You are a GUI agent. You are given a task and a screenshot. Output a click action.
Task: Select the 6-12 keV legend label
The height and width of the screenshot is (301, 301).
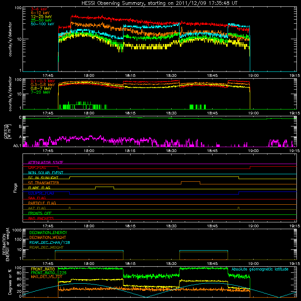(40, 13)
